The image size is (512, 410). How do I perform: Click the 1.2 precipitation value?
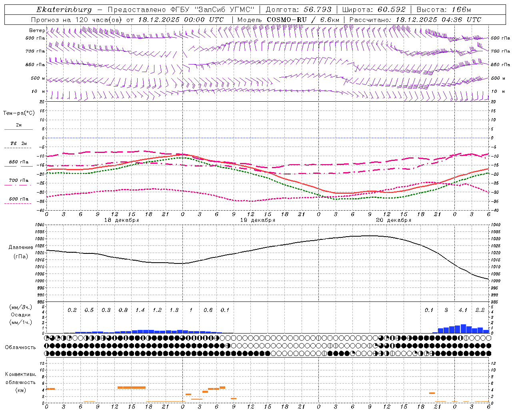point(157,310)
